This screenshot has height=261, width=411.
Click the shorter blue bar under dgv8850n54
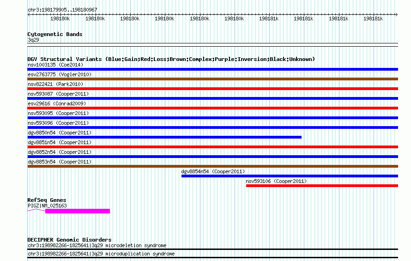pos(164,137)
